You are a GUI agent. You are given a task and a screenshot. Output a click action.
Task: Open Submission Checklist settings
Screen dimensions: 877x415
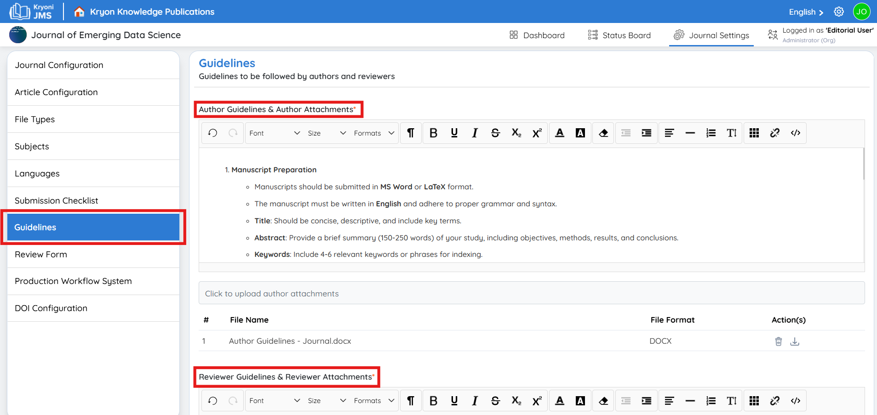click(x=57, y=201)
